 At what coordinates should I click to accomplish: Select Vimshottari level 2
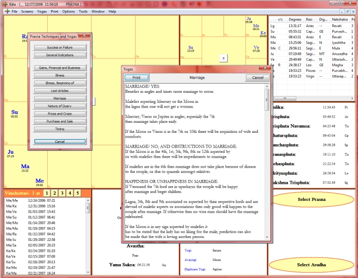click(x=54, y=193)
